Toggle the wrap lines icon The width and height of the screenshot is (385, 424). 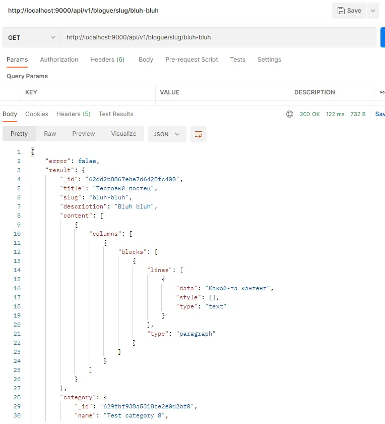(x=199, y=134)
